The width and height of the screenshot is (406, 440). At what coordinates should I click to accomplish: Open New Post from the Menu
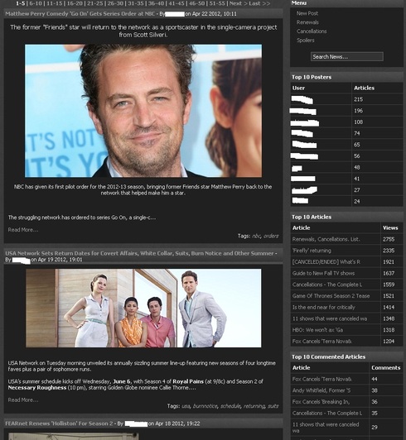point(307,13)
